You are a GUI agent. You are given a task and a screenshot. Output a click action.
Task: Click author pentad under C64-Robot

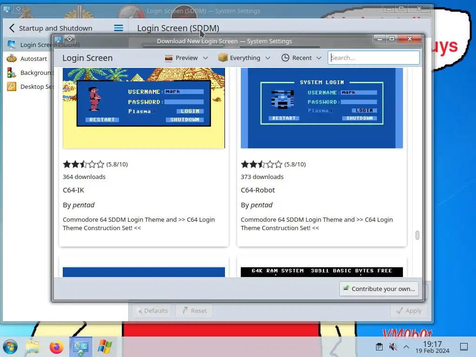click(261, 205)
